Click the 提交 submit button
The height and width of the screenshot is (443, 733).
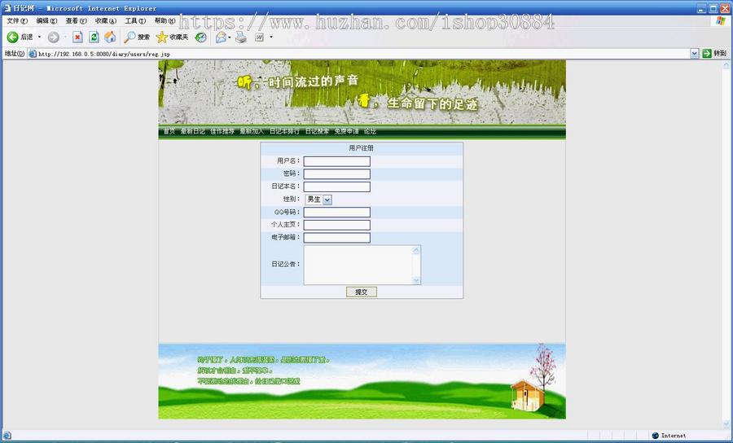(x=362, y=292)
